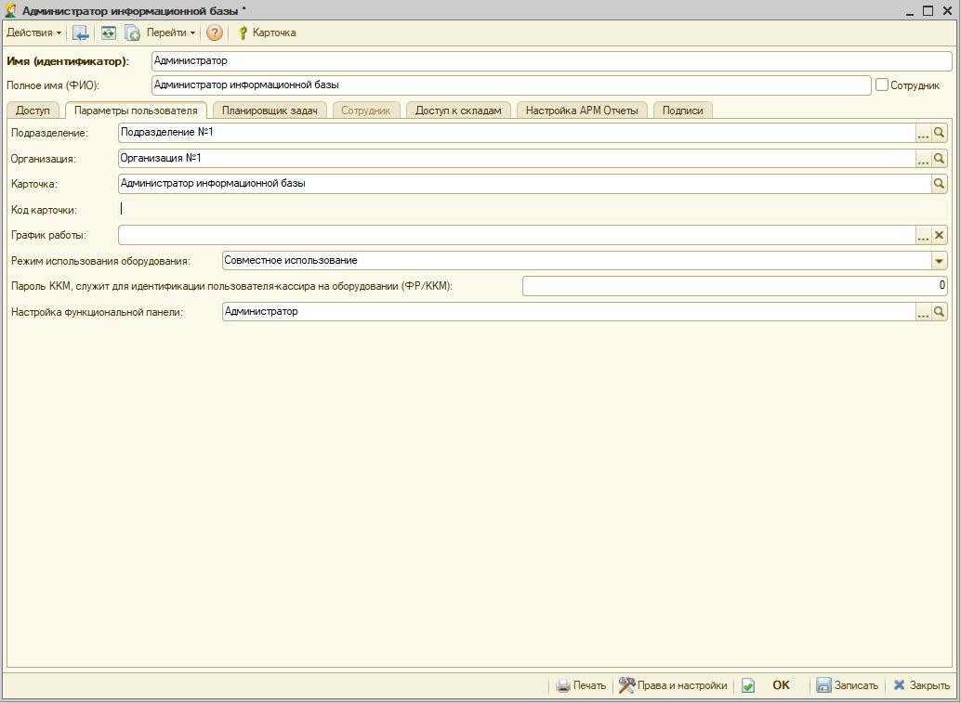
Task: Open lookup magnifier for Подразделение field
Action: coord(940,133)
